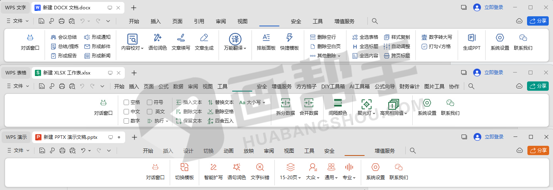Click the green 分享 button in WPS 表格
Screen dimensions: 553x190
[x=538, y=86]
